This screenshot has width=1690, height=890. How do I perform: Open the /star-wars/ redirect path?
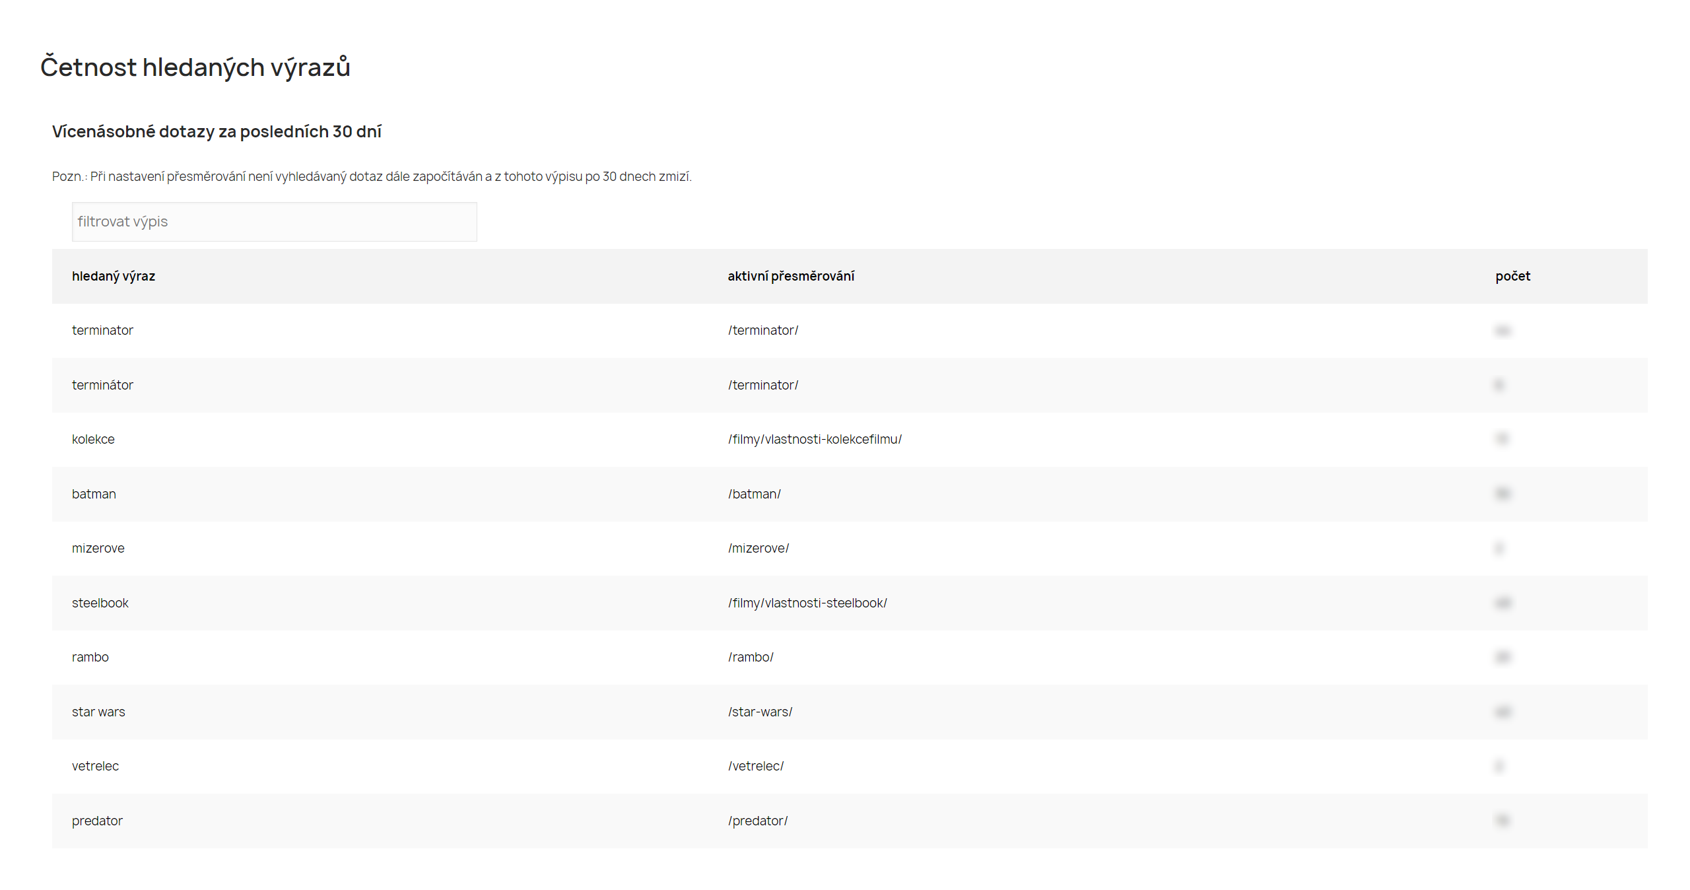click(760, 712)
